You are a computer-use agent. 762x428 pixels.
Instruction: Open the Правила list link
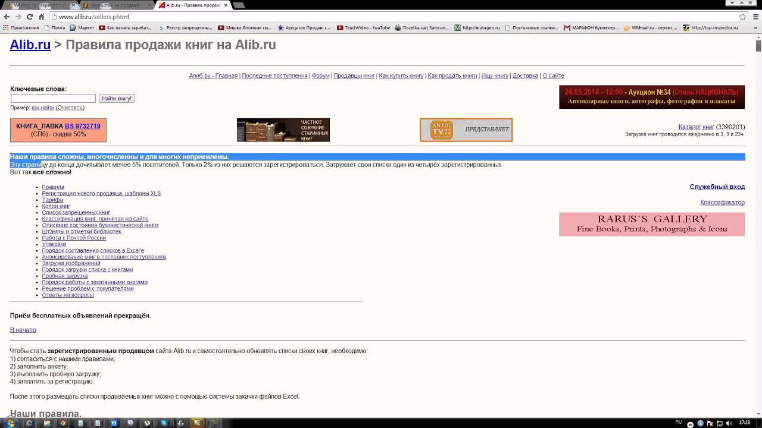tap(53, 187)
